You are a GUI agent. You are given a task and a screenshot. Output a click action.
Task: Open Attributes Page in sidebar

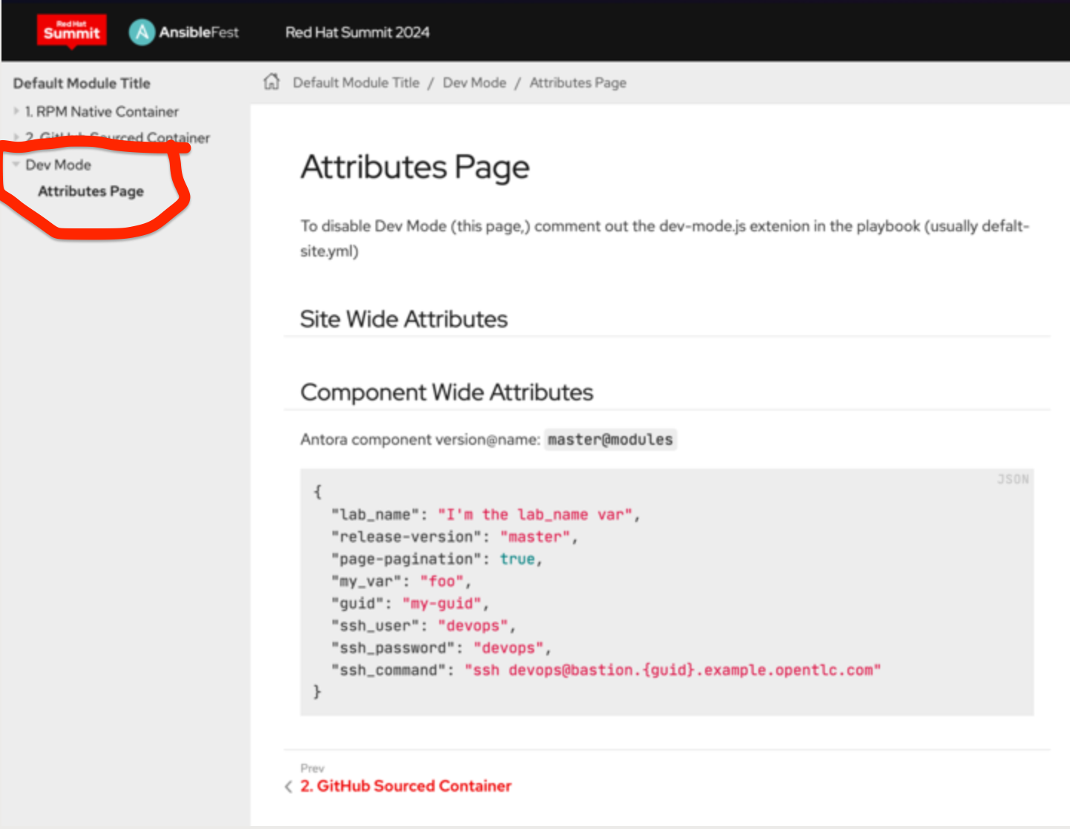coord(91,191)
